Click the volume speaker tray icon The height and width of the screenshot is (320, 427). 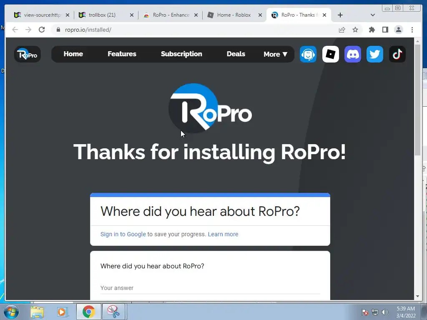(x=384, y=312)
